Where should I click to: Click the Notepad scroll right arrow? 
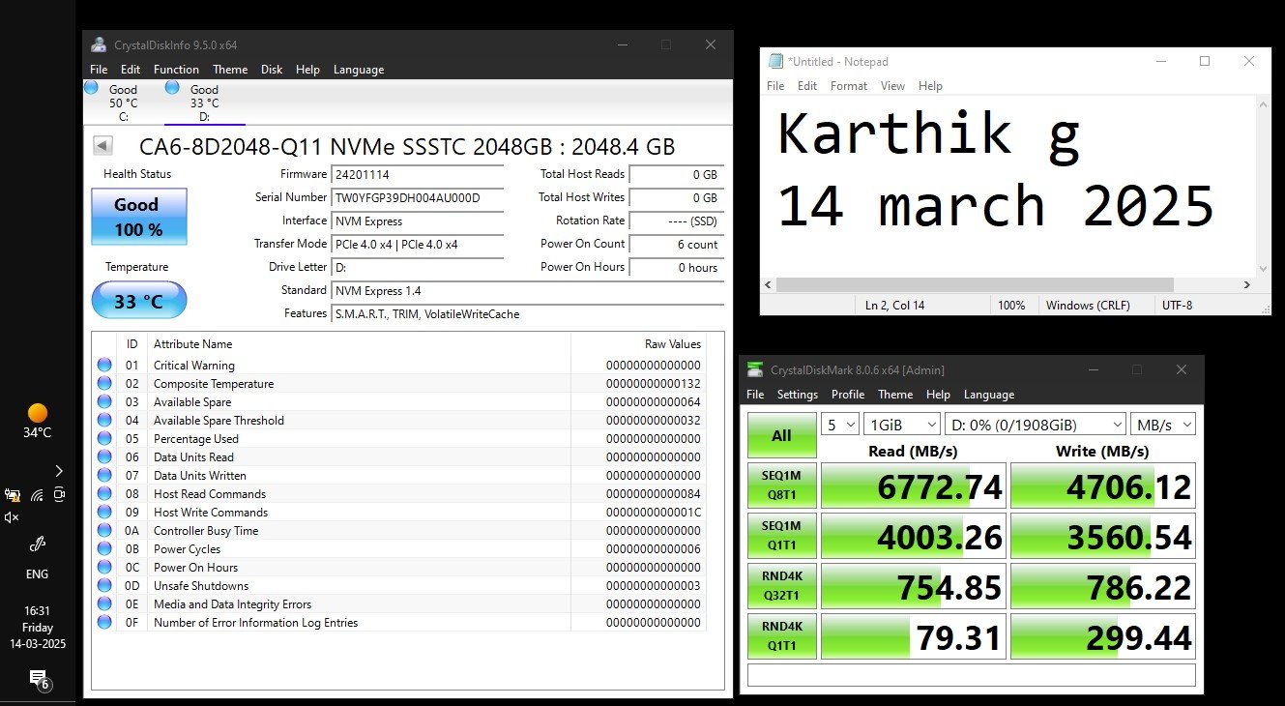pyautogui.click(x=1247, y=285)
